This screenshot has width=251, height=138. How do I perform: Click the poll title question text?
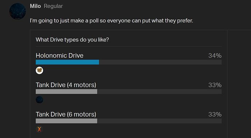(x=72, y=40)
